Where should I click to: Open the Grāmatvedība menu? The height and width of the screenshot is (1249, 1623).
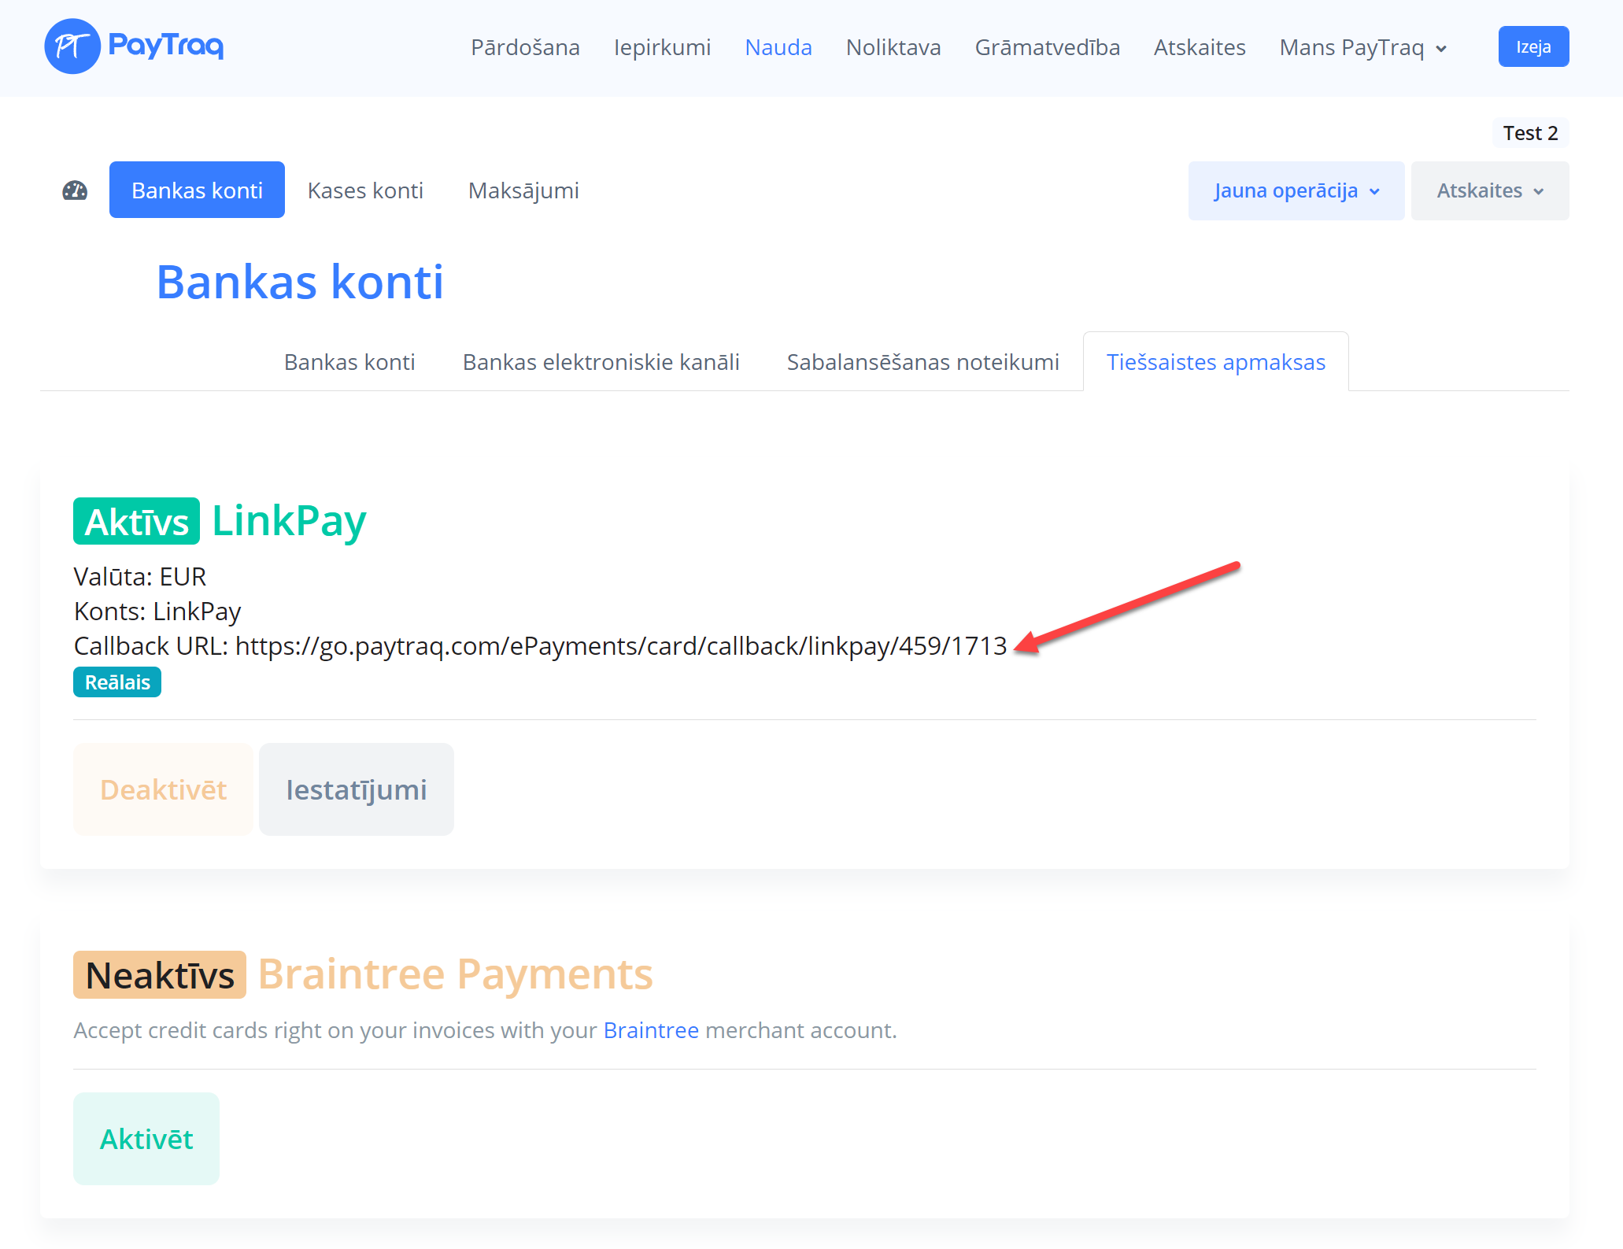(x=1047, y=48)
